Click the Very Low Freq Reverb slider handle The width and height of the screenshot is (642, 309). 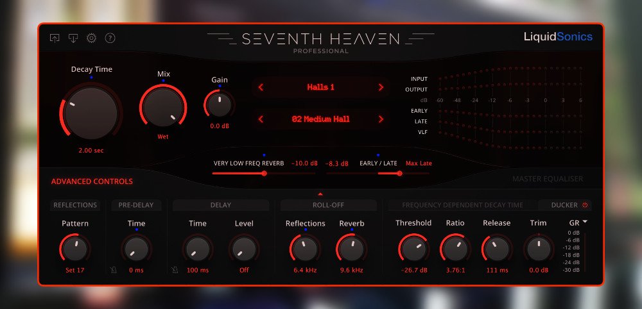264,173
